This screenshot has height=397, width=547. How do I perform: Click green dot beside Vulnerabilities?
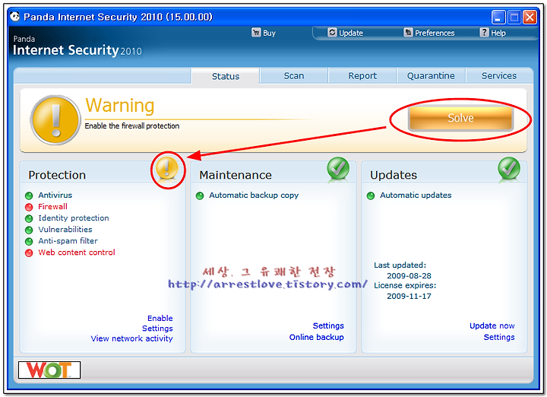point(29,230)
